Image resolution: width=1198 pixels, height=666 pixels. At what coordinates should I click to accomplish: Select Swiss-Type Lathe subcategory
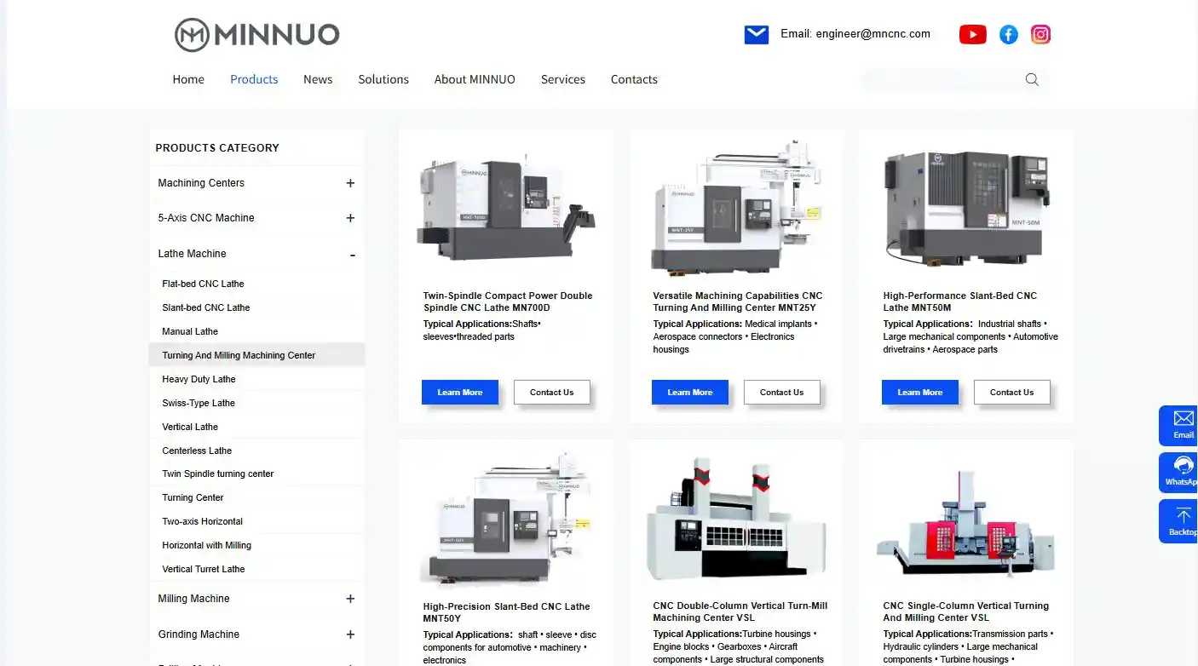(x=199, y=403)
